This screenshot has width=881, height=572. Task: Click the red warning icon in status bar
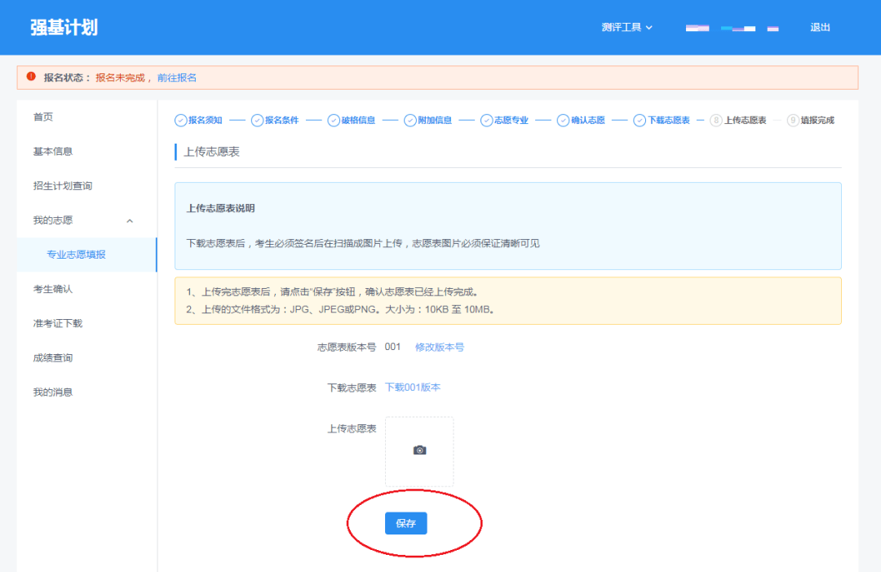(x=31, y=77)
